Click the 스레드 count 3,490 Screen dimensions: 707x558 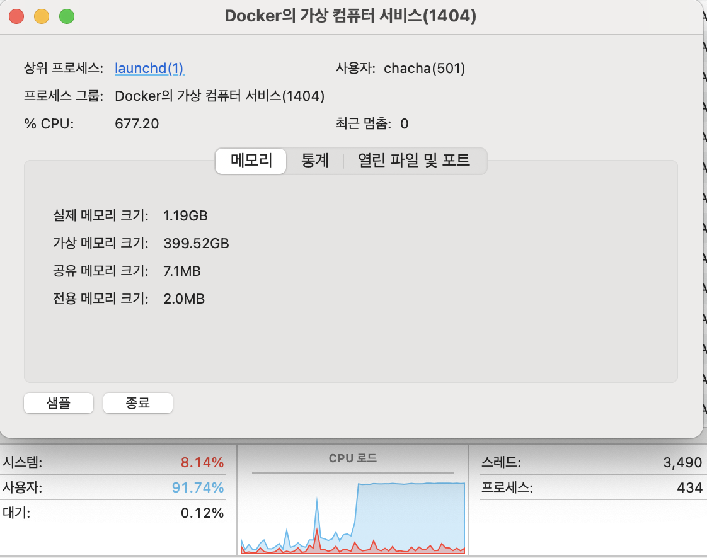(682, 462)
